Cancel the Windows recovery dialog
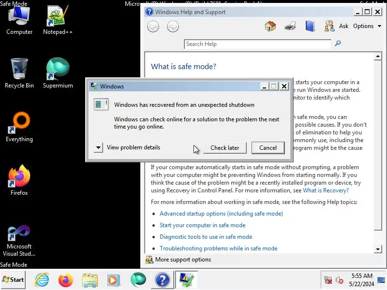The image size is (387, 290). pyautogui.click(x=268, y=148)
